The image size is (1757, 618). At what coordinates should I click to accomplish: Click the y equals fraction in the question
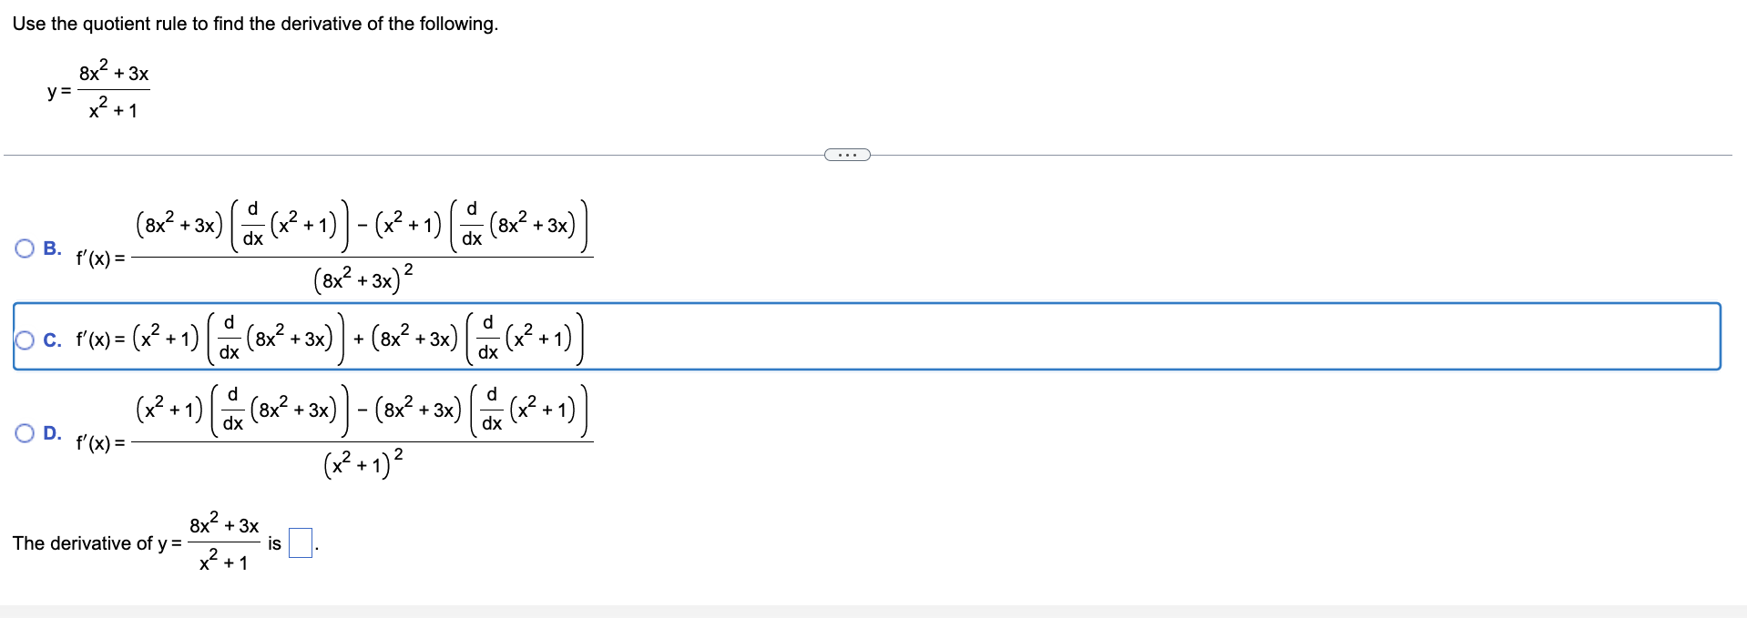coord(98,91)
